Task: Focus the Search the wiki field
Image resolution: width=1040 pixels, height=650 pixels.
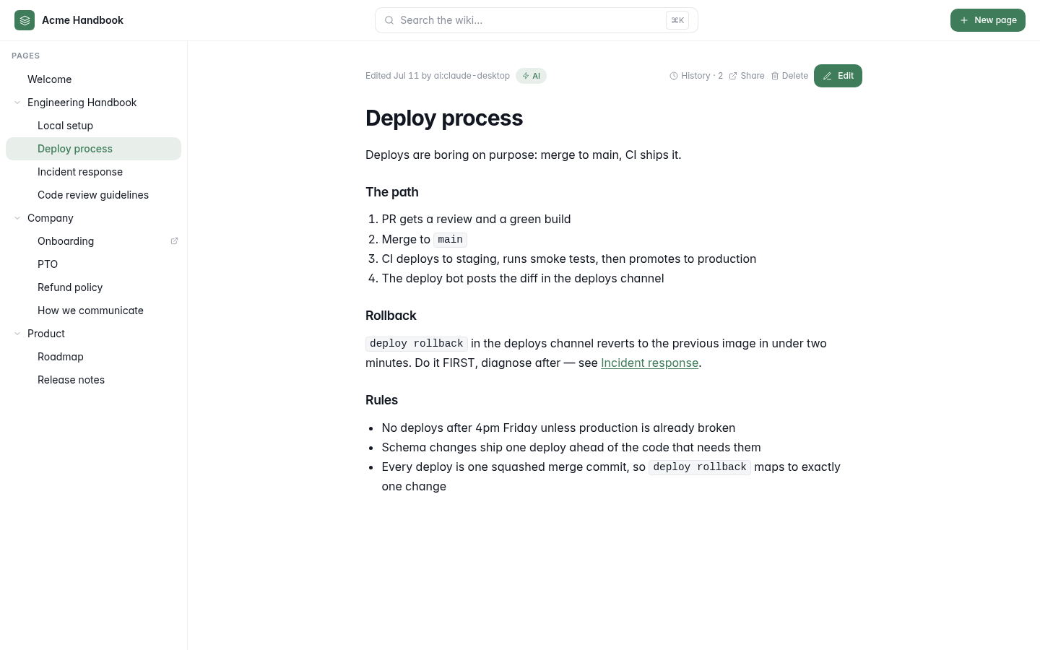Action: [537, 20]
